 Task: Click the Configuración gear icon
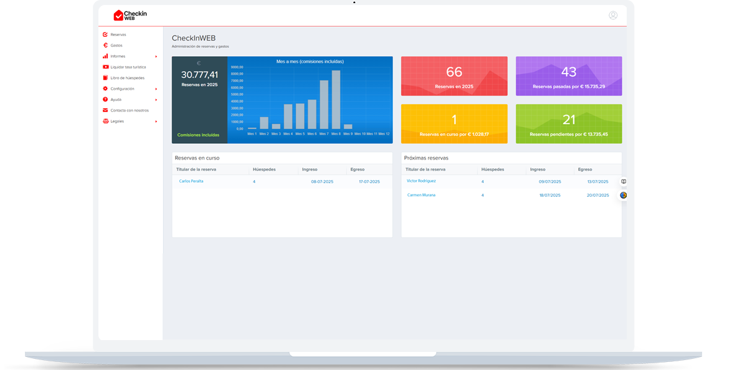(105, 88)
